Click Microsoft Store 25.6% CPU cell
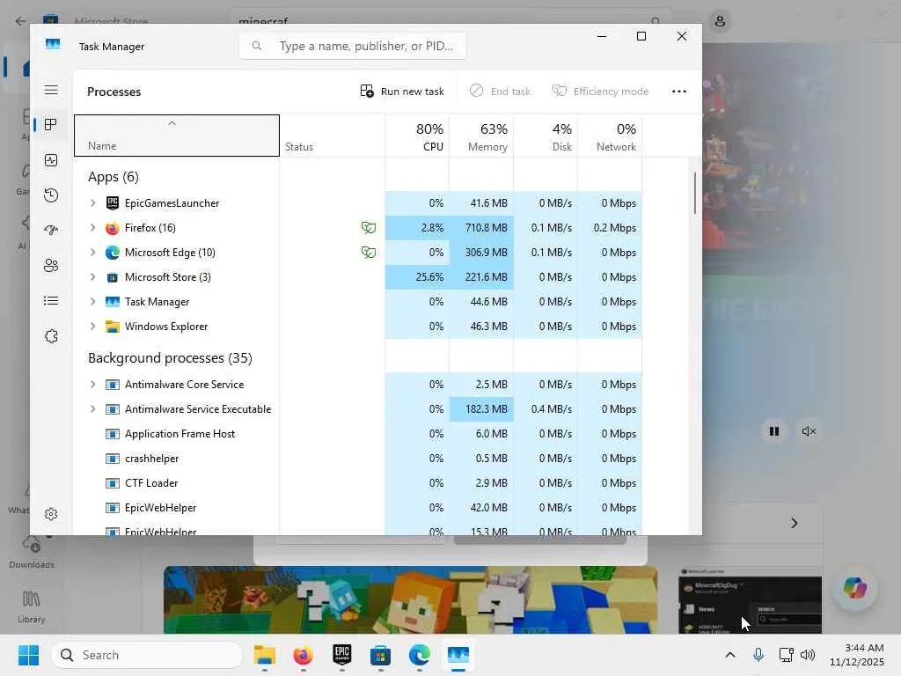901x676 pixels. (417, 277)
